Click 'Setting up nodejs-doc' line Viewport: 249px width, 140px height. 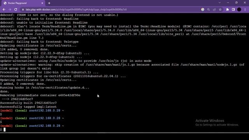coord(45,53)
